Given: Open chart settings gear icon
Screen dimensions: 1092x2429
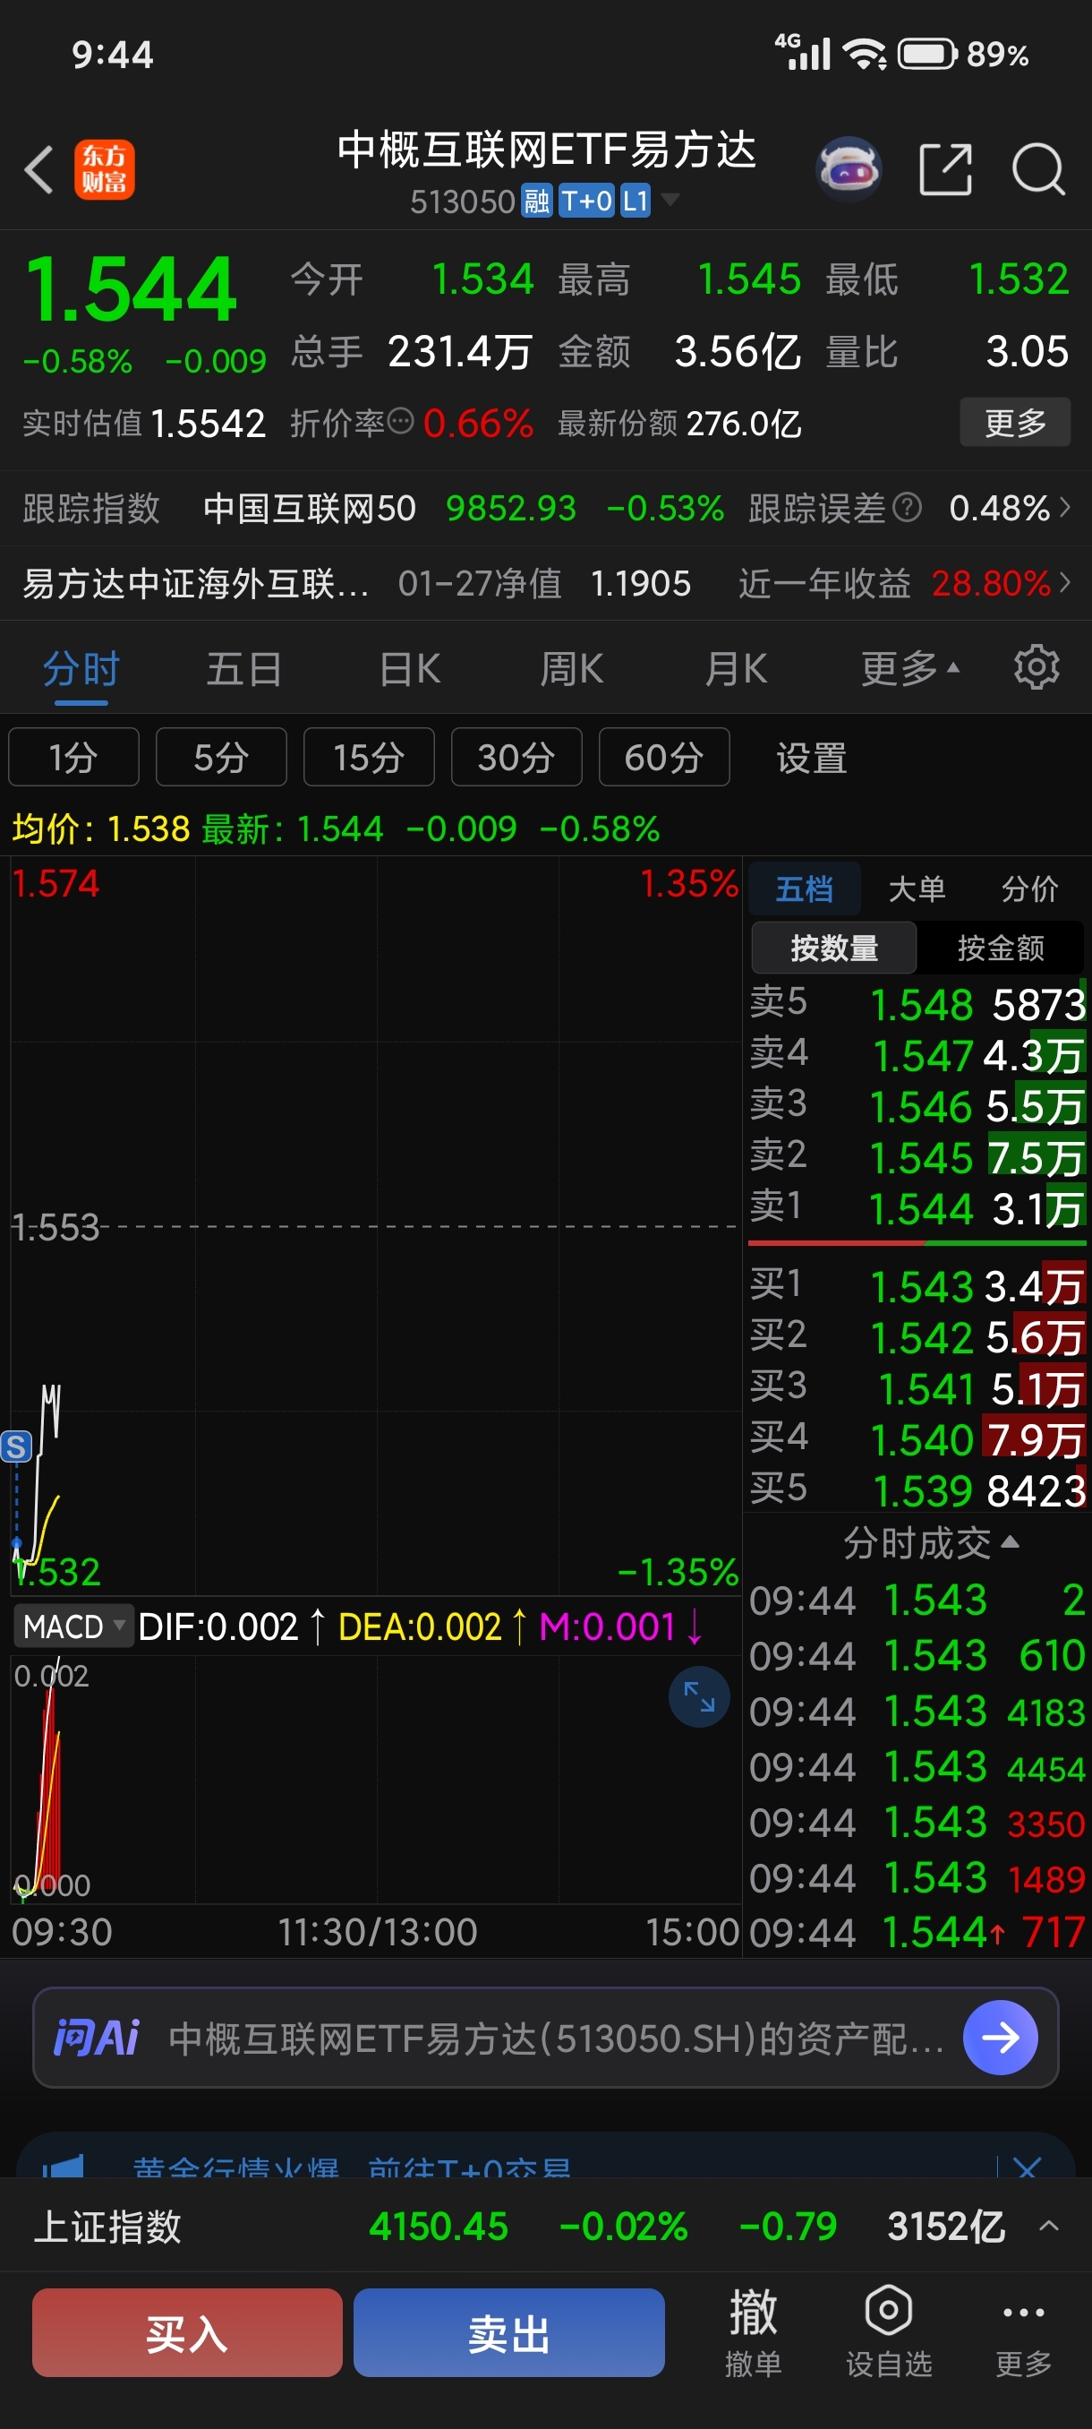Looking at the screenshot, I should 1036,667.
